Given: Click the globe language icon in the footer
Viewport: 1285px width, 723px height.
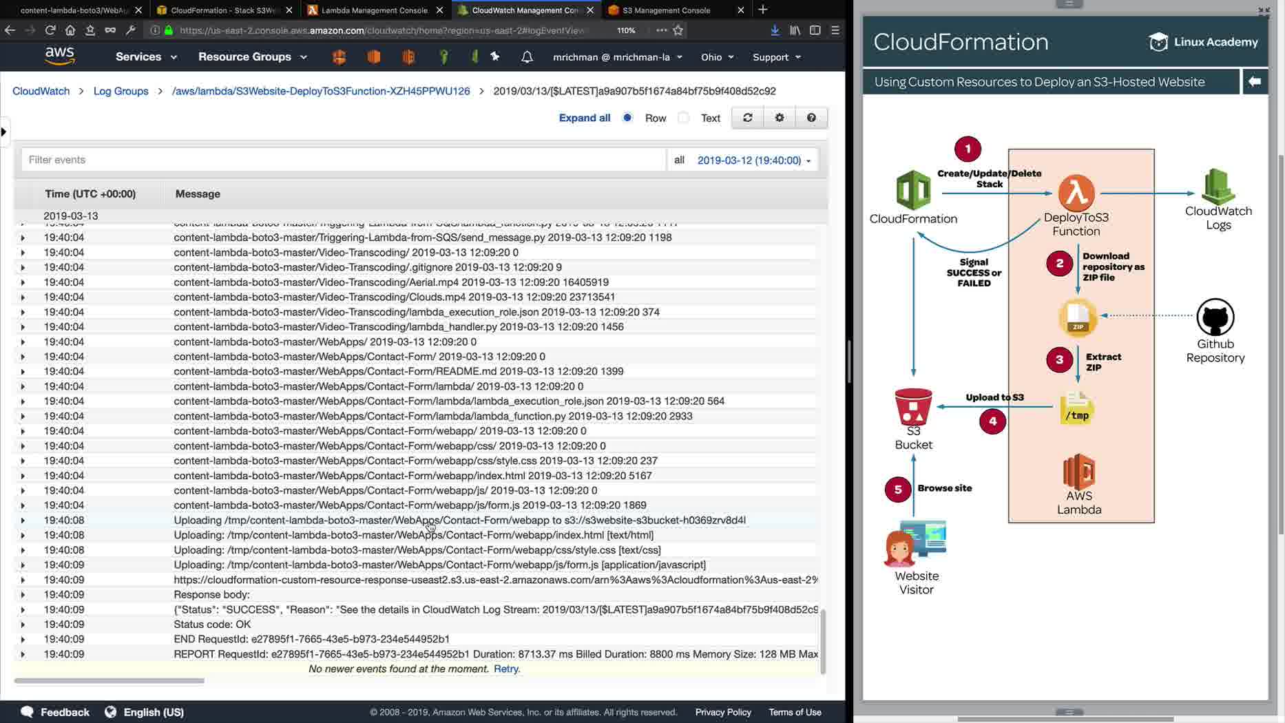Looking at the screenshot, I should [x=110, y=712].
